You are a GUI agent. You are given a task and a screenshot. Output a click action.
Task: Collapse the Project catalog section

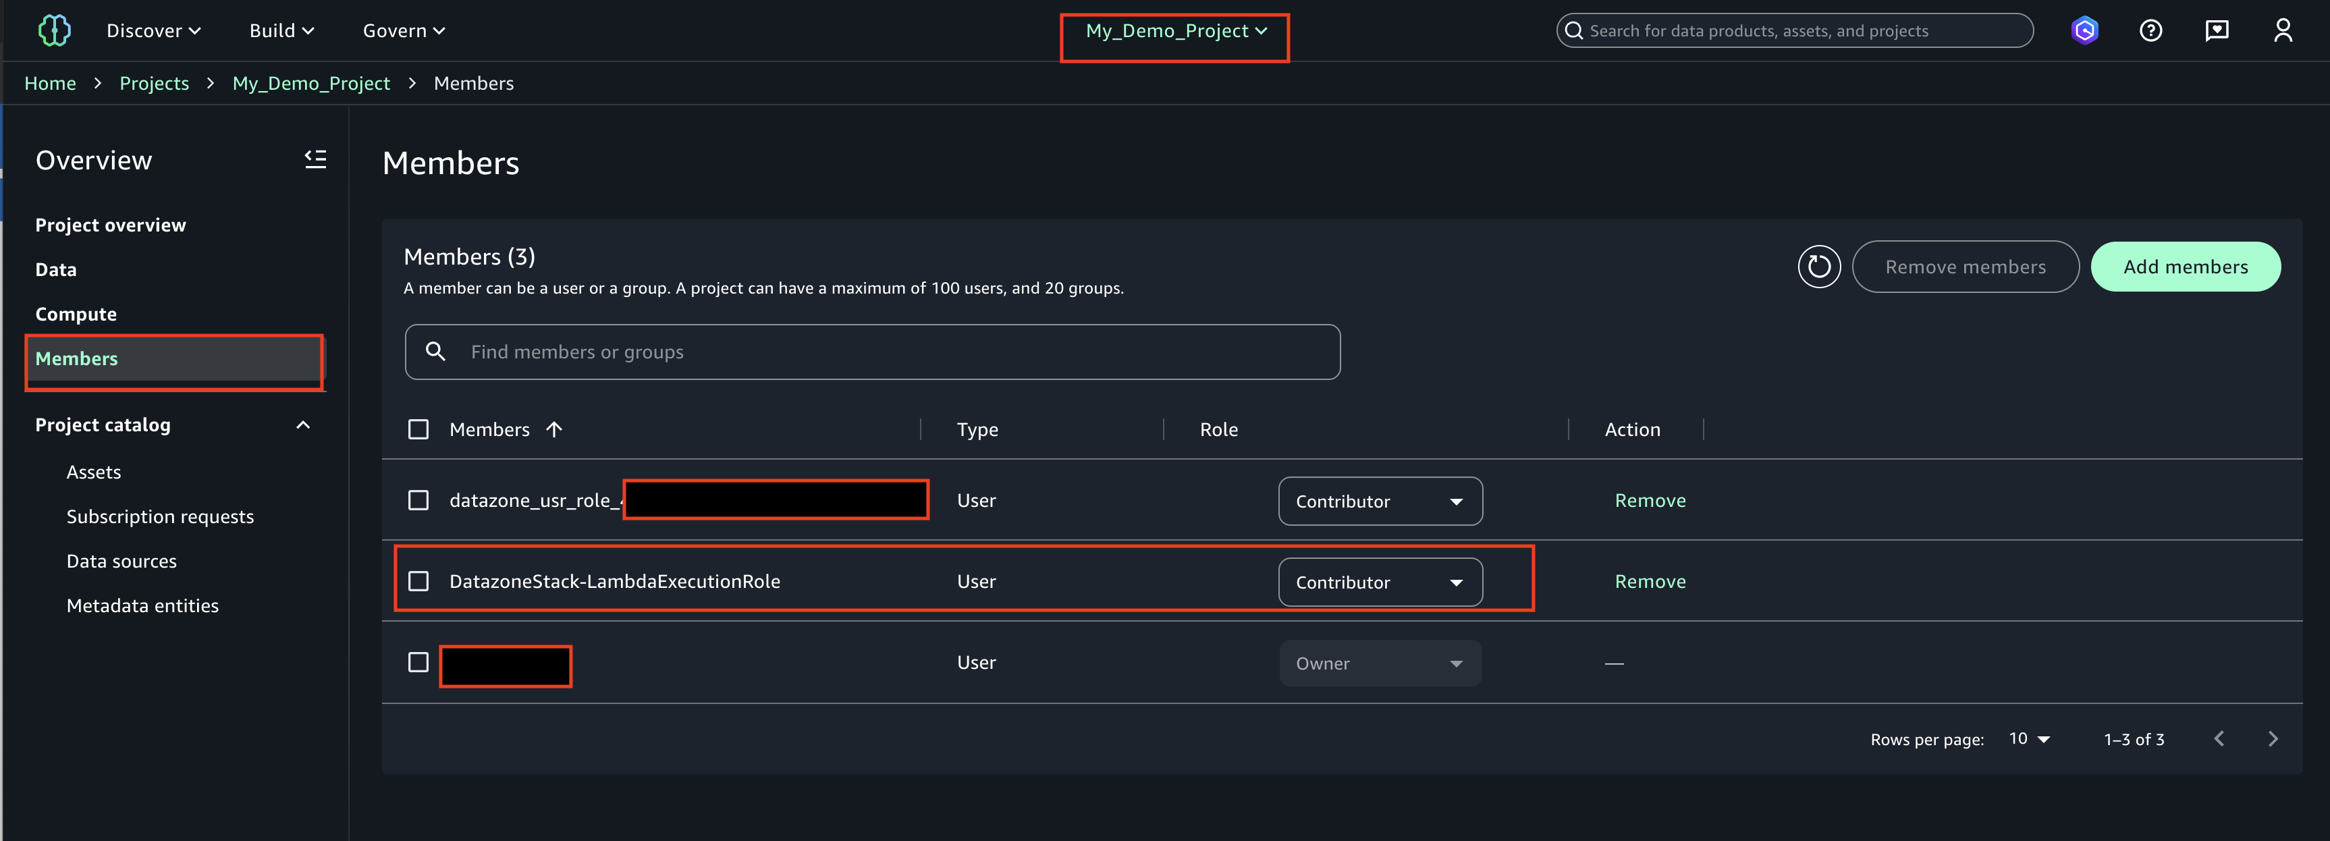click(x=303, y=425)
